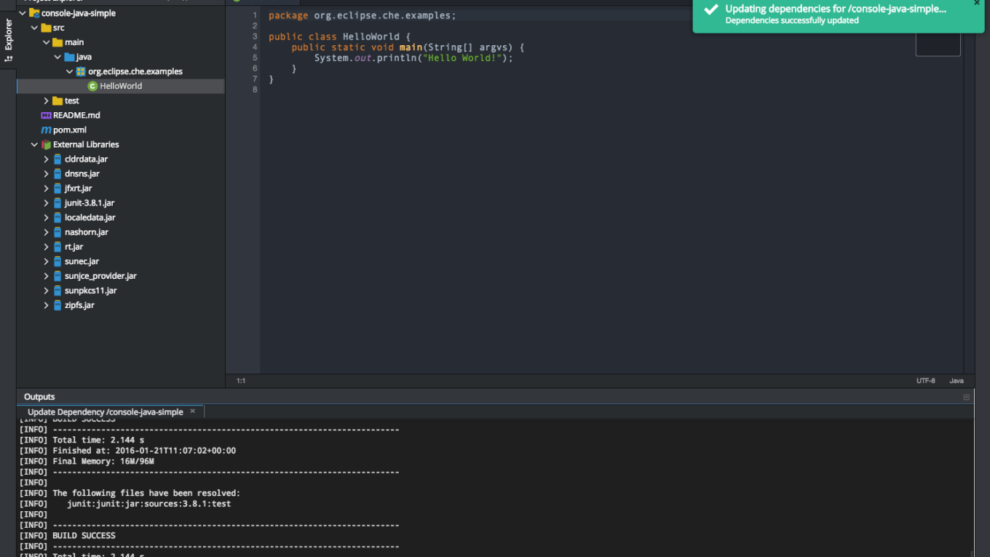Screen dimensions: 990x557
Task: Expand the zipfs.jar node chevron
Action: (46, 305)
